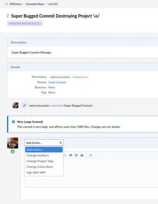The image size is (158, 204).
Task: Open the Good Commit parent link
Action: click(57, 82)
